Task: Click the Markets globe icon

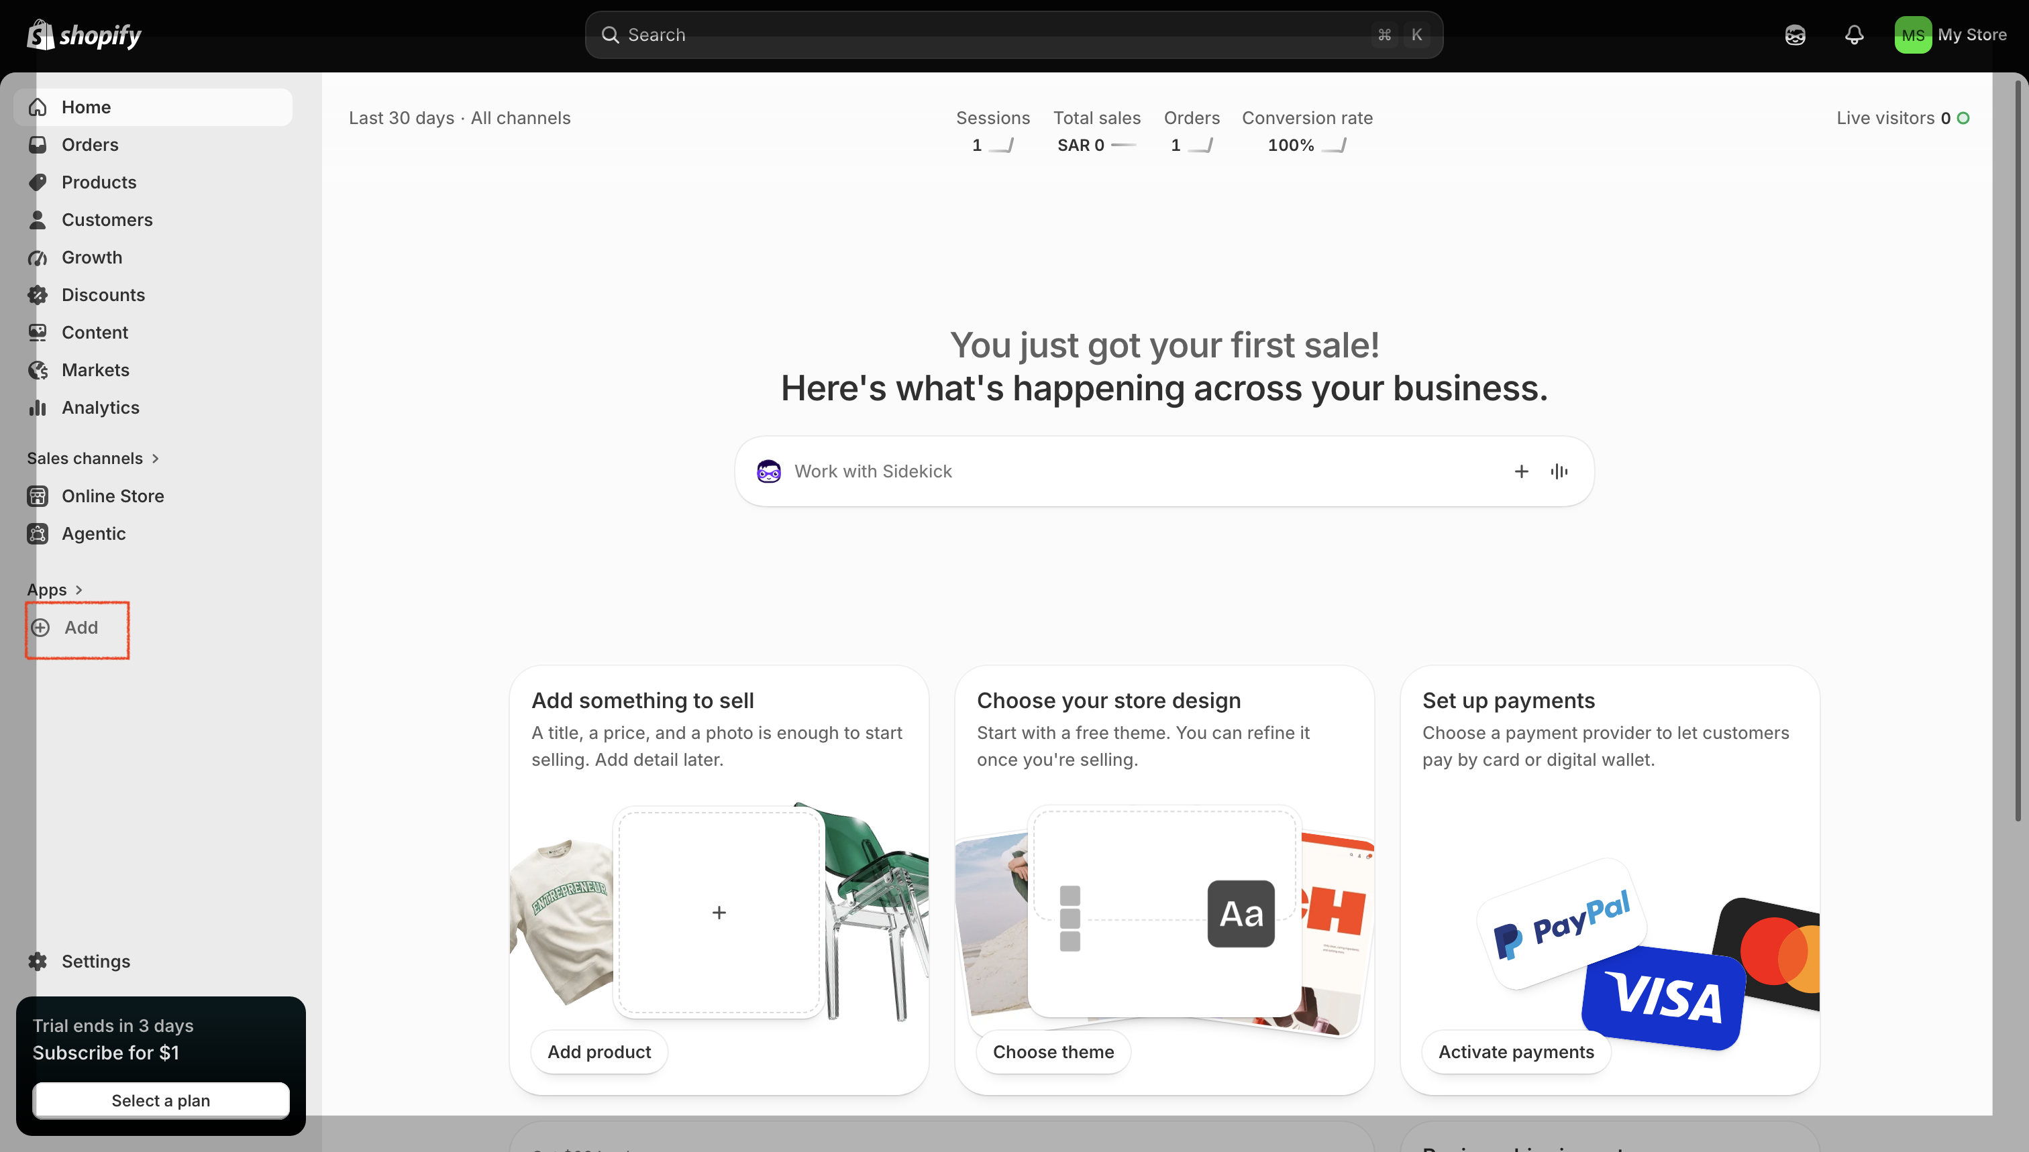Action: (37, 370)
